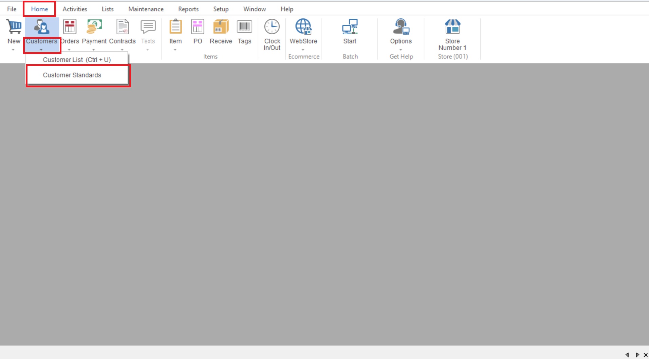Click the left arrow at bottom right

tap(627, 355)
